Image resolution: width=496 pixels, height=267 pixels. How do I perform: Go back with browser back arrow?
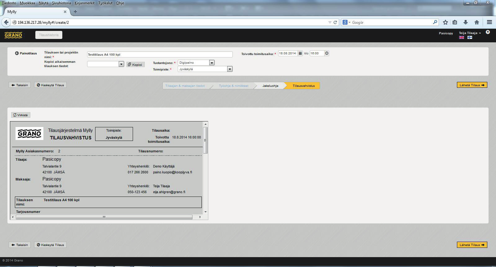point(6,22)
